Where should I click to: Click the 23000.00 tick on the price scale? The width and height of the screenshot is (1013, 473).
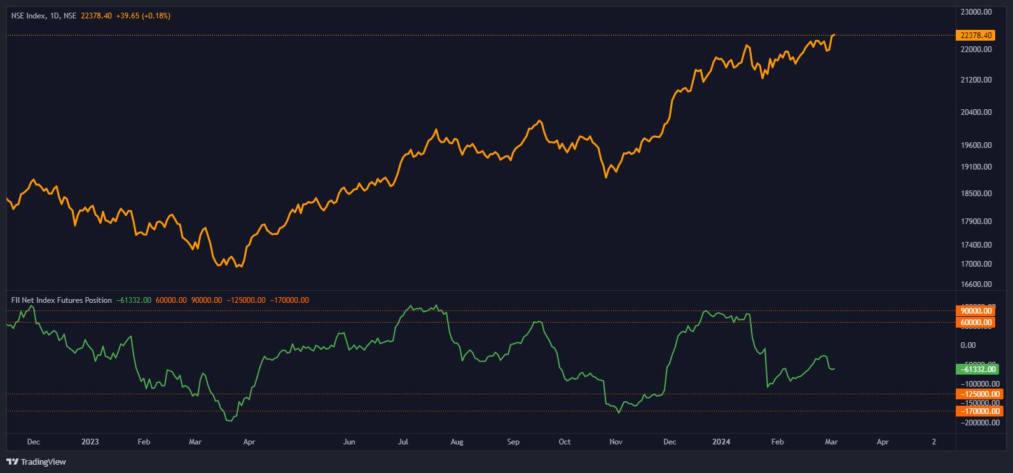point(976,11)
